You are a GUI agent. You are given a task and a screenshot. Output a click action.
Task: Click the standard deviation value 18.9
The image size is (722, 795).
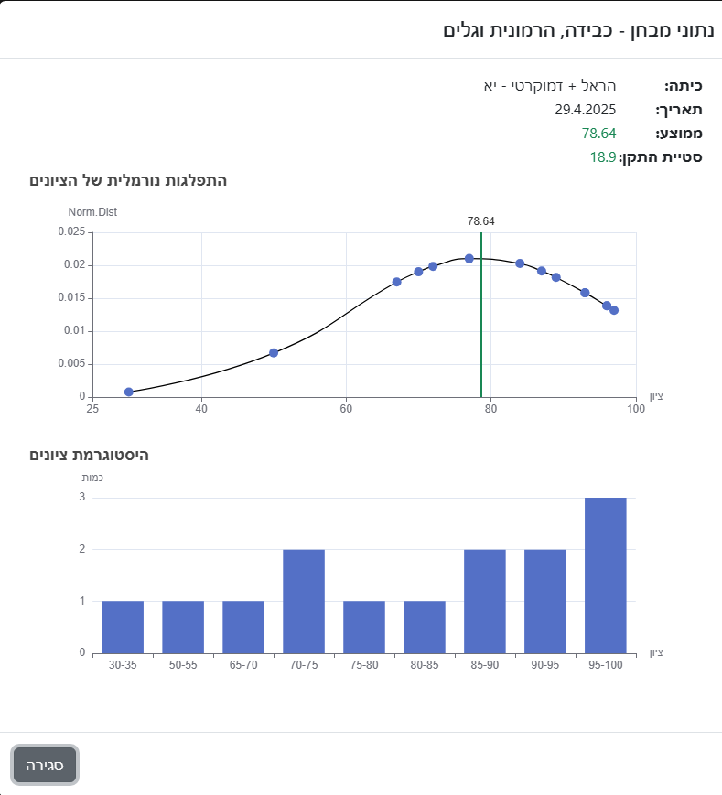[602, 156]
